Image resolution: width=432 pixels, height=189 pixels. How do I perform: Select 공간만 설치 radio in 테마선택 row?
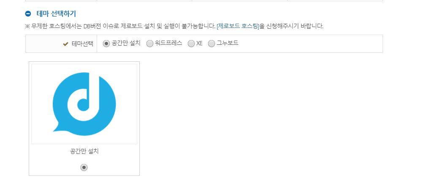pyautogui.click(x=106, y=44)
